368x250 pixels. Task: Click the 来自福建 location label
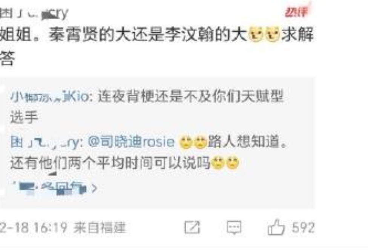100,227
